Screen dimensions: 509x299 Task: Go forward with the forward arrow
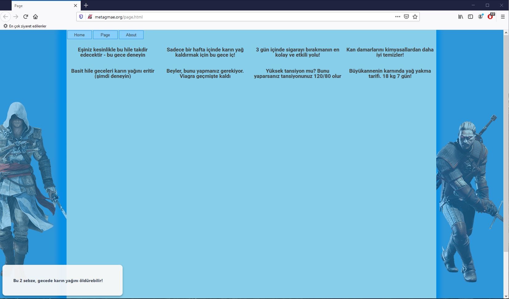point(16,17)
